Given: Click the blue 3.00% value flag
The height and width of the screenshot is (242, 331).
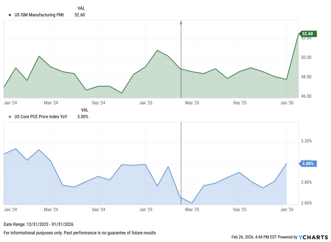Looking at the screenshot, I should (307, 164).
